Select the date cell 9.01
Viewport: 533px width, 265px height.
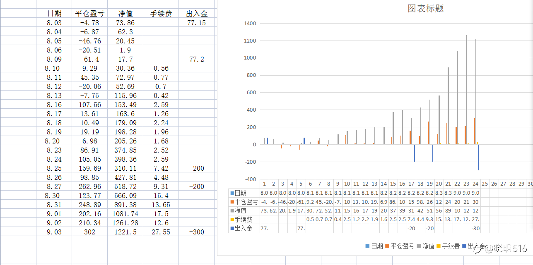(x=54, y=214)
